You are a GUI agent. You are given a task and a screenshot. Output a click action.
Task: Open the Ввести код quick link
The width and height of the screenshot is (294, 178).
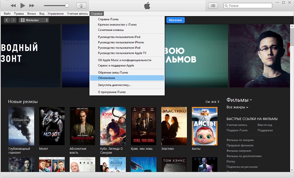pos(265,125)
